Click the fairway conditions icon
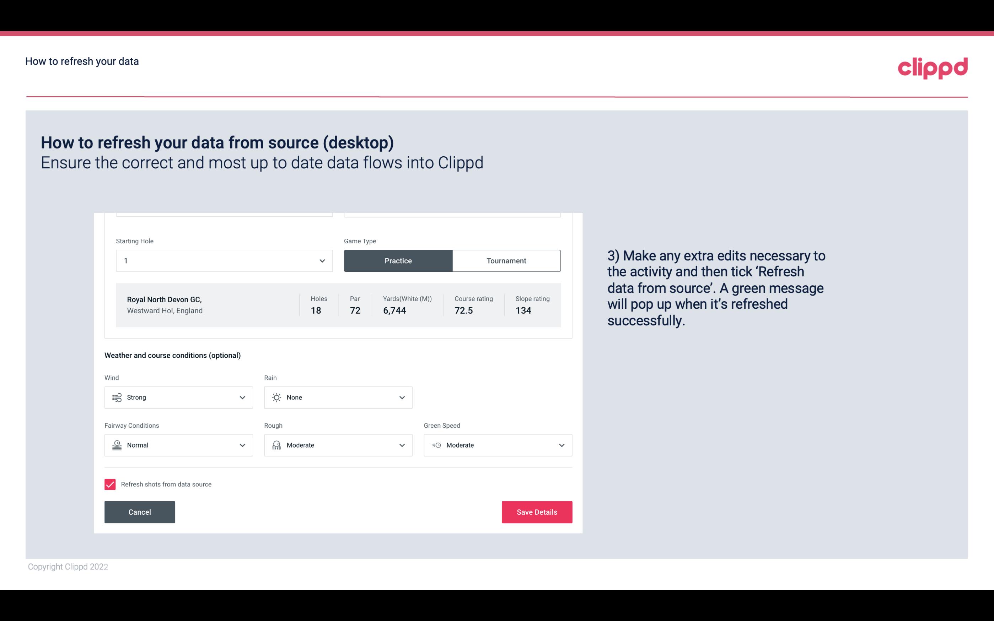This screenshot has width=994, height=621. tap(117, 445)
